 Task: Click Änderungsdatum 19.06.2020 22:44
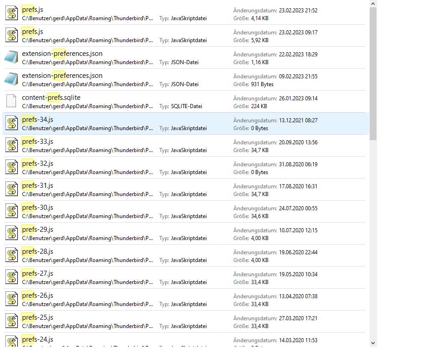coord(275,252)
